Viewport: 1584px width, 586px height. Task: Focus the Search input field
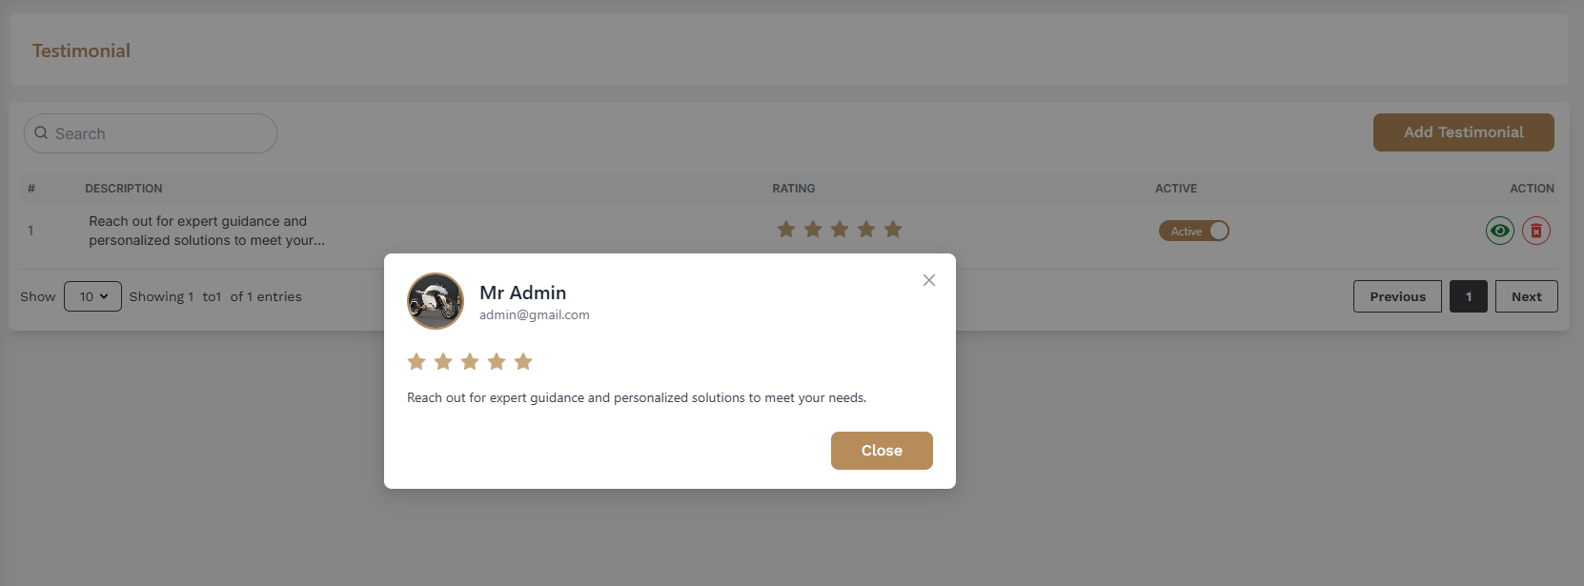click(x=151, y=133)
